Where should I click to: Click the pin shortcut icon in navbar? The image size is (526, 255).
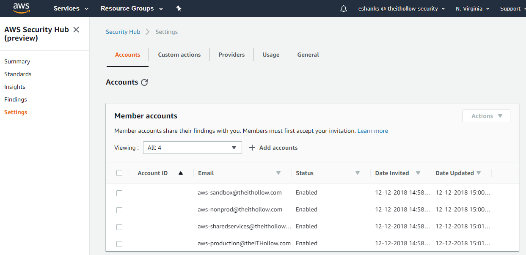click(x=179, y=8)
